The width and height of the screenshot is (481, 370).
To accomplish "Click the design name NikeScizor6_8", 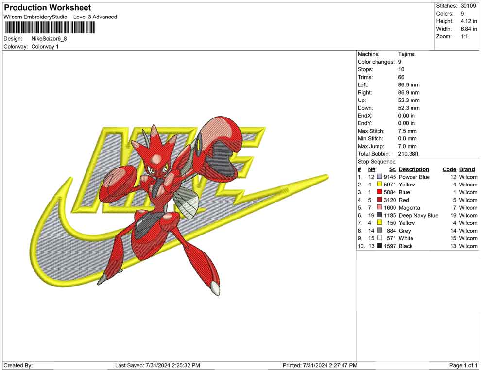I will (49, 39).
